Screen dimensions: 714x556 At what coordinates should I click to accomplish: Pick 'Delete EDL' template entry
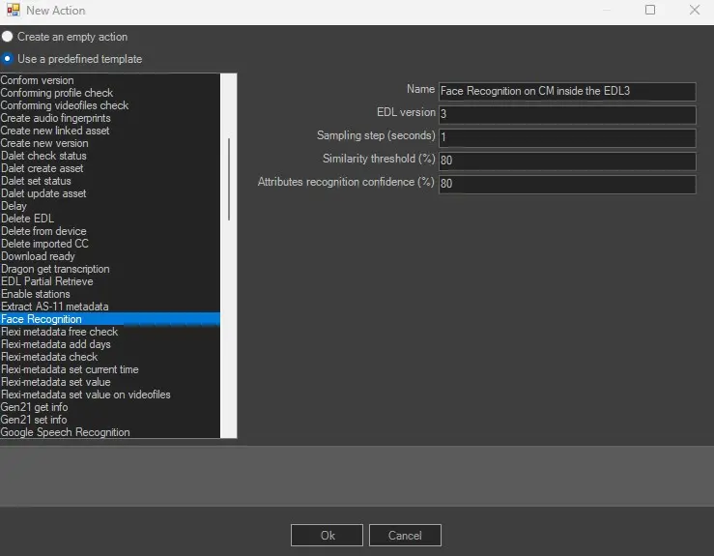pyautogui.click(x=27, y=219)
